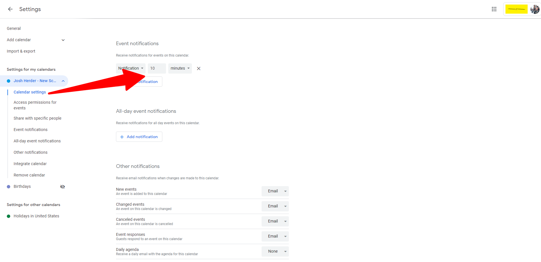The image size is (541, 262).
Task: Click the blue dot beside Josh Herder calendar
Action: coord(9,81)
